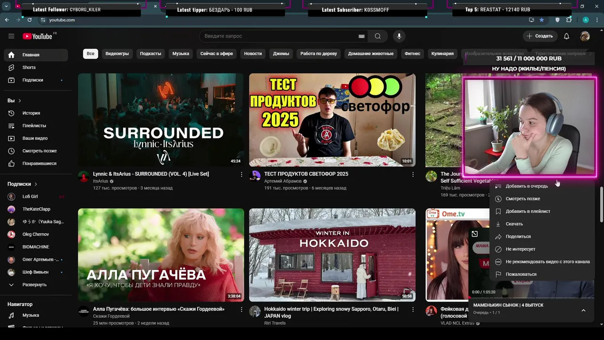604x340 pixels.
Task: Click the Создать button
Action: pos(540,36)
